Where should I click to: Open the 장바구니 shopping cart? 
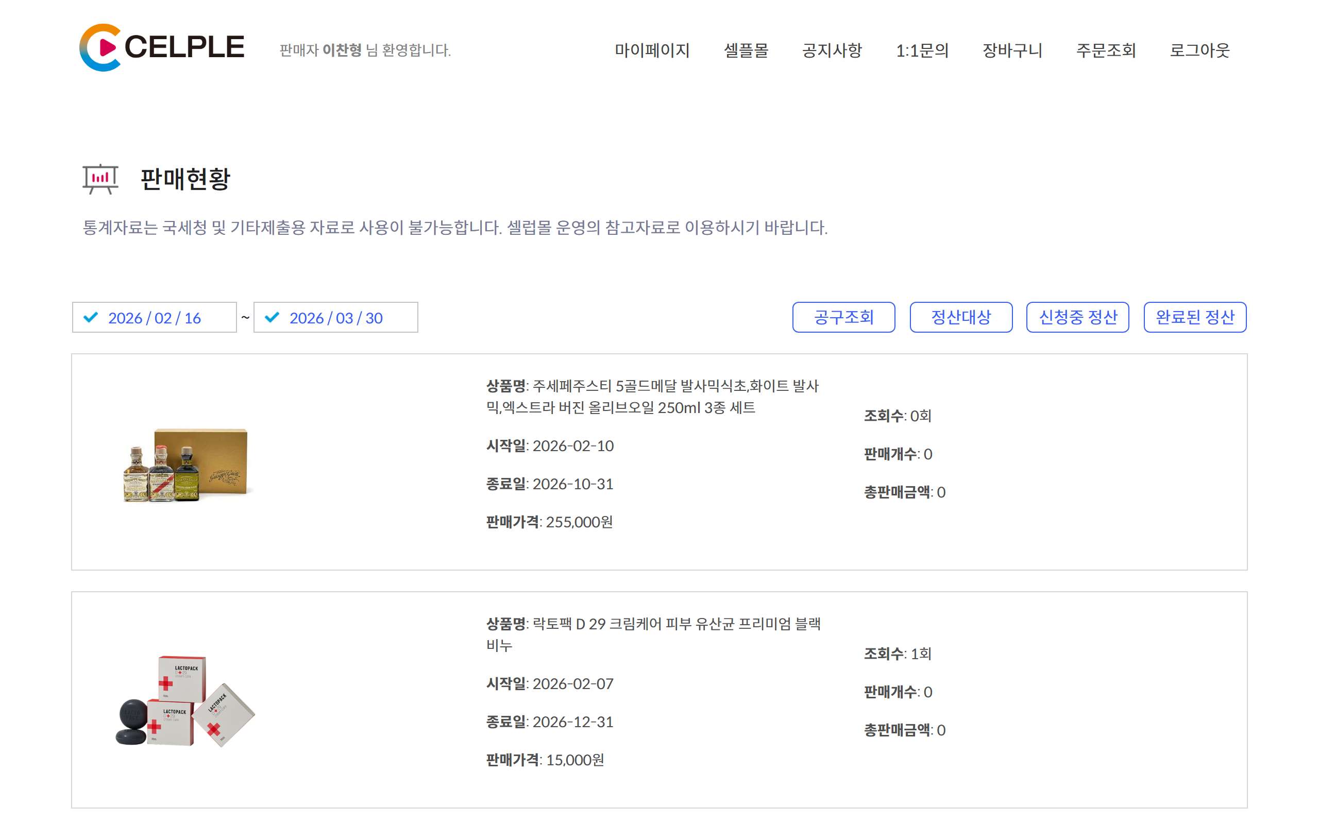pos(1011,50)
